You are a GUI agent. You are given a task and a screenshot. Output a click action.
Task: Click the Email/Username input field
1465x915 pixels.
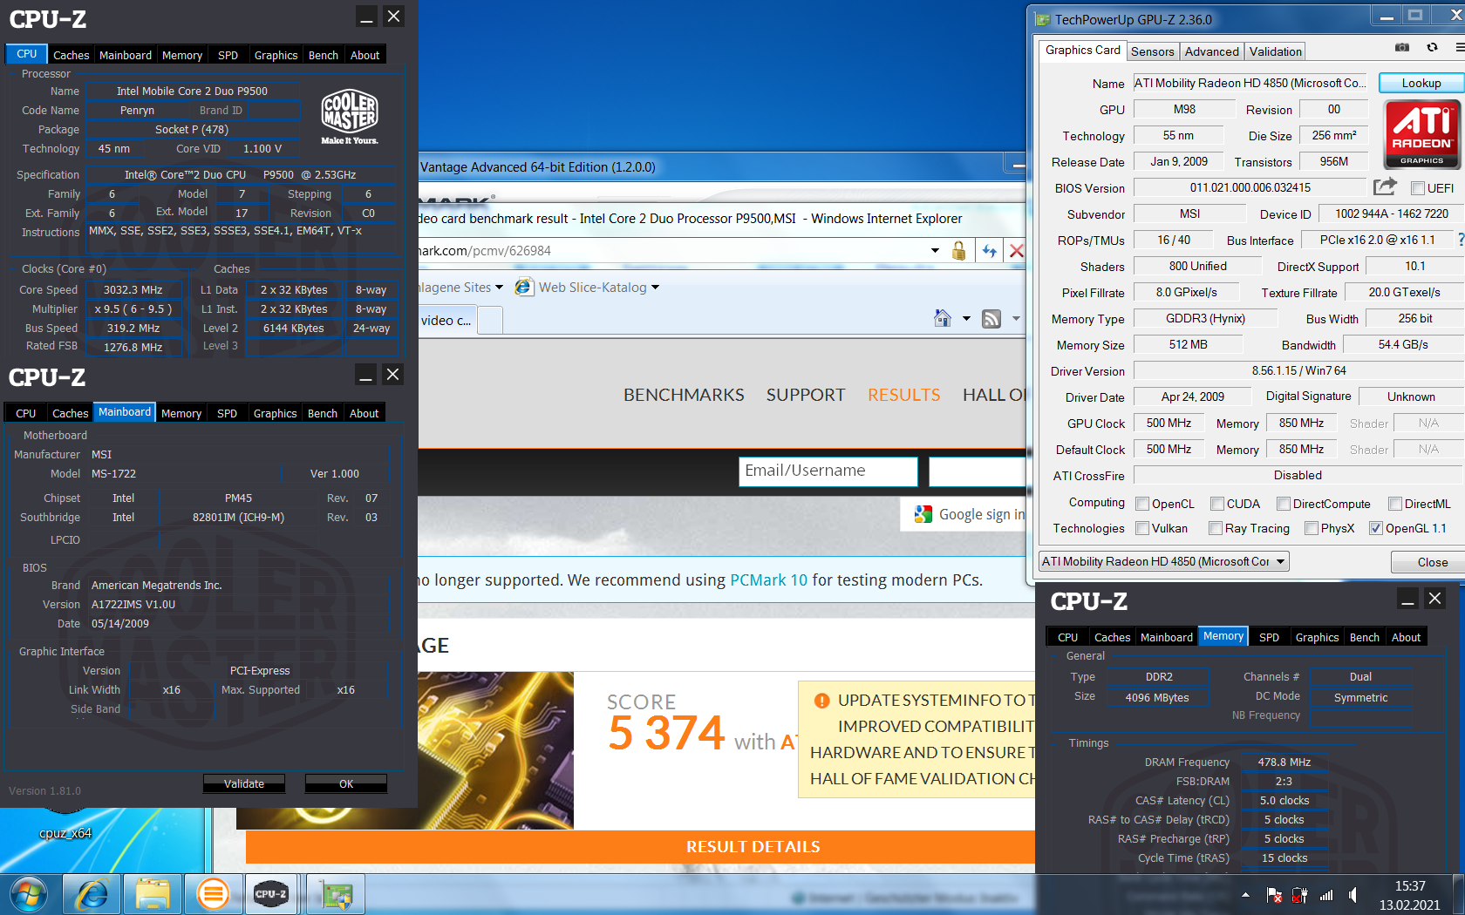(828, 471)
